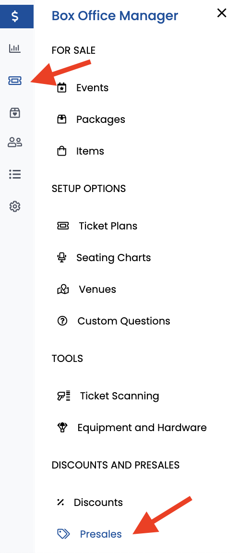Viewport: 239px width, 553px height.
Task: Click the Box Office Manager heading
Action: click(x=115, y=16)
